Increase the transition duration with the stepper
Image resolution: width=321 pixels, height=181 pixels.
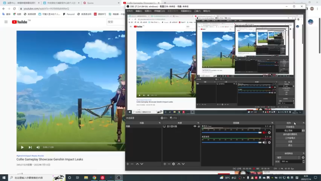tap(303, 160)
